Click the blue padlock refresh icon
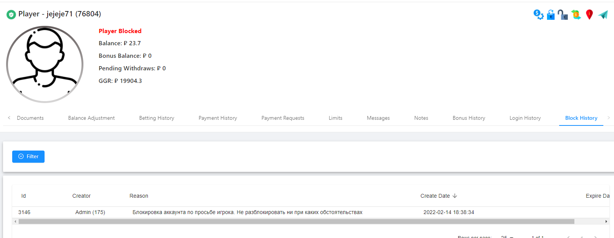The height and width of the screenshot is (238, 614). [x=551, y=14]
